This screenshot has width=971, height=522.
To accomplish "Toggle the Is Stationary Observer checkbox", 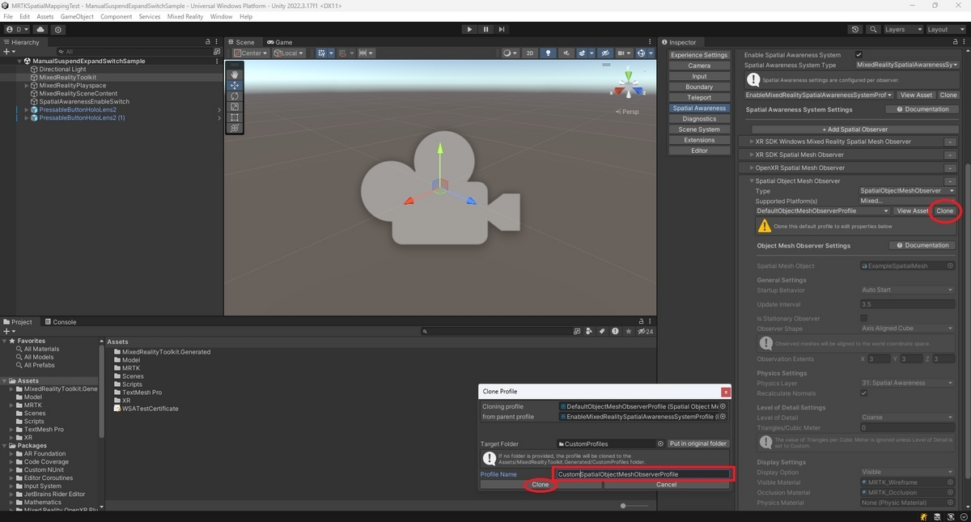I will tap(863, 319).
